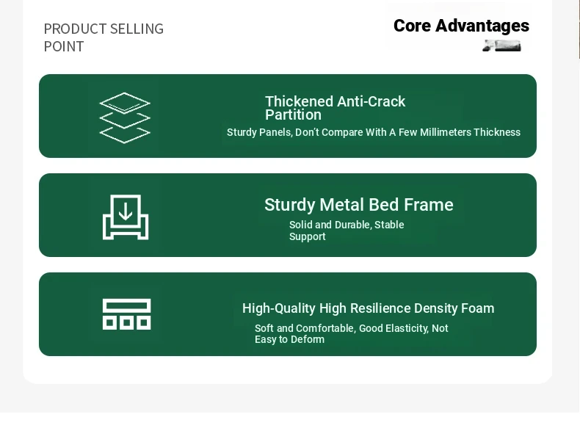Click the stacked layers icon
This screenshot has width=580, height=431.
(125, 117)
